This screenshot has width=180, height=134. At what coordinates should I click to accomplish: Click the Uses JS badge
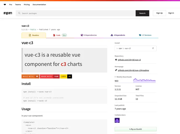[66, 76]
